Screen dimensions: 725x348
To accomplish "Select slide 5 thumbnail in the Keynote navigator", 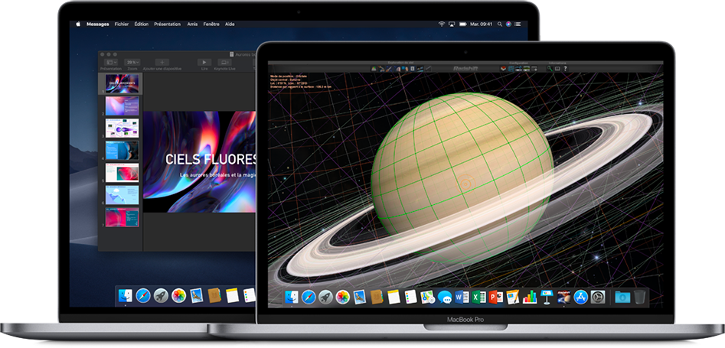I will coord(122,172).
